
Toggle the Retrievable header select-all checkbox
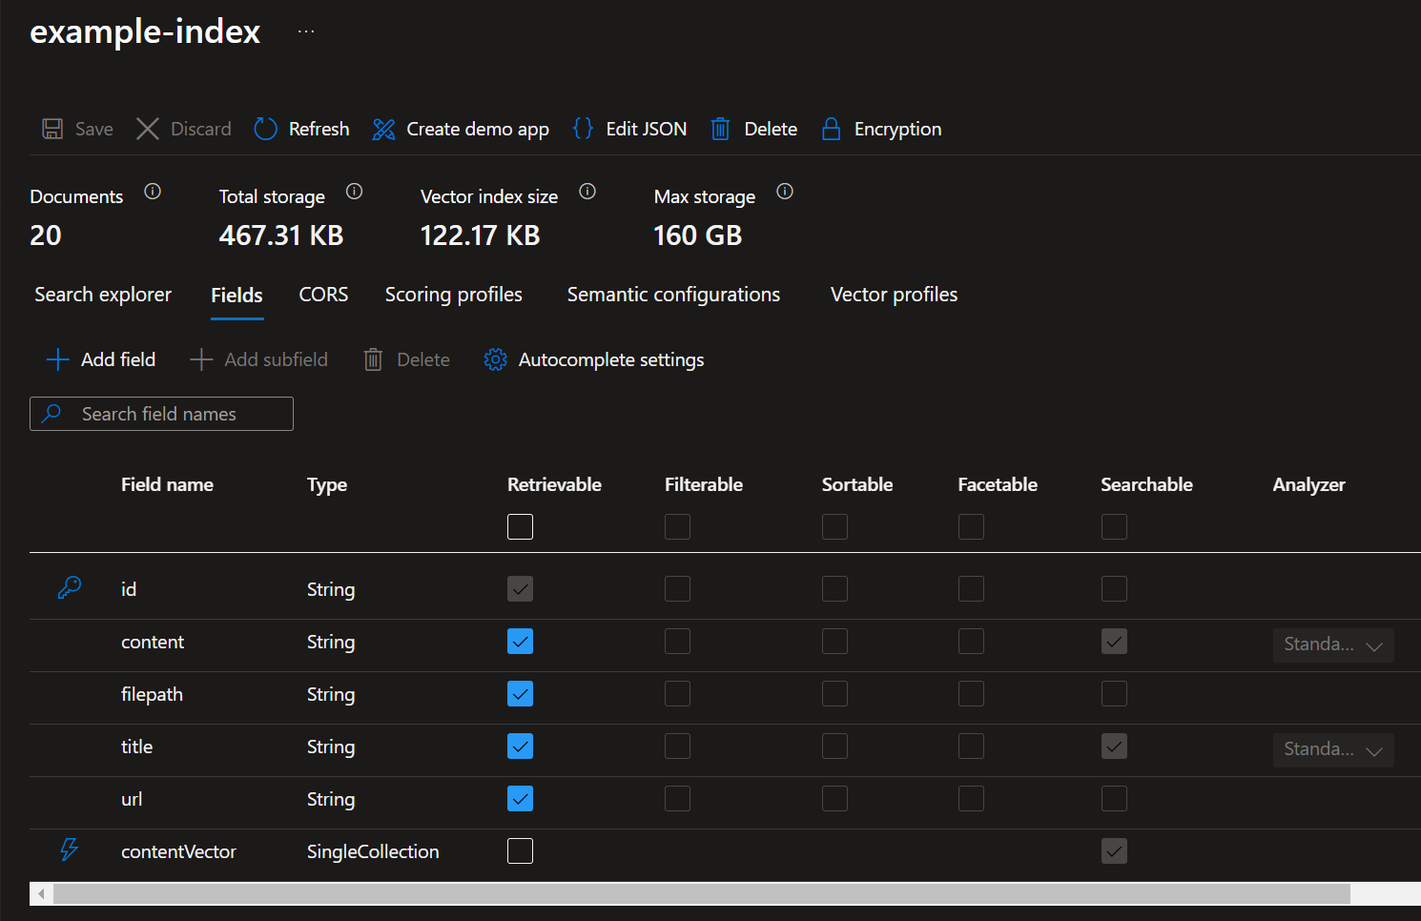[520, 527]
